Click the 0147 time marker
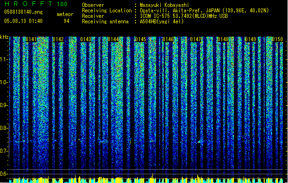Screen dimensions: 288x183 196,39
